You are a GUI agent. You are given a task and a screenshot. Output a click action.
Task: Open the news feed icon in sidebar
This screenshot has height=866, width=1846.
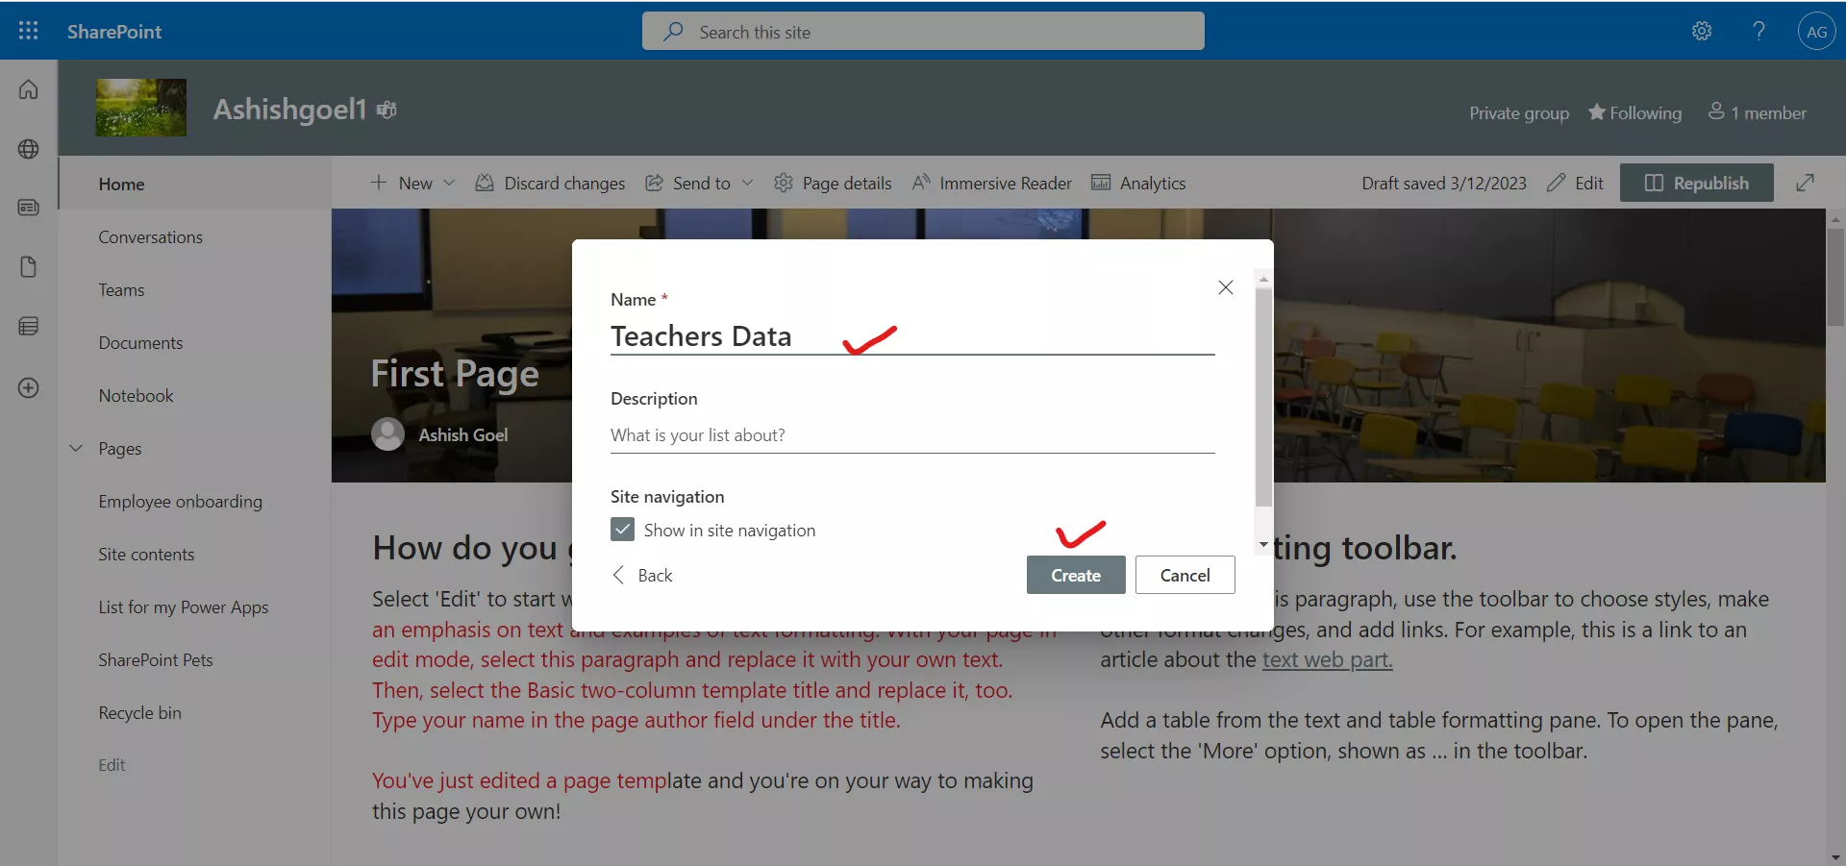point(28,208)
